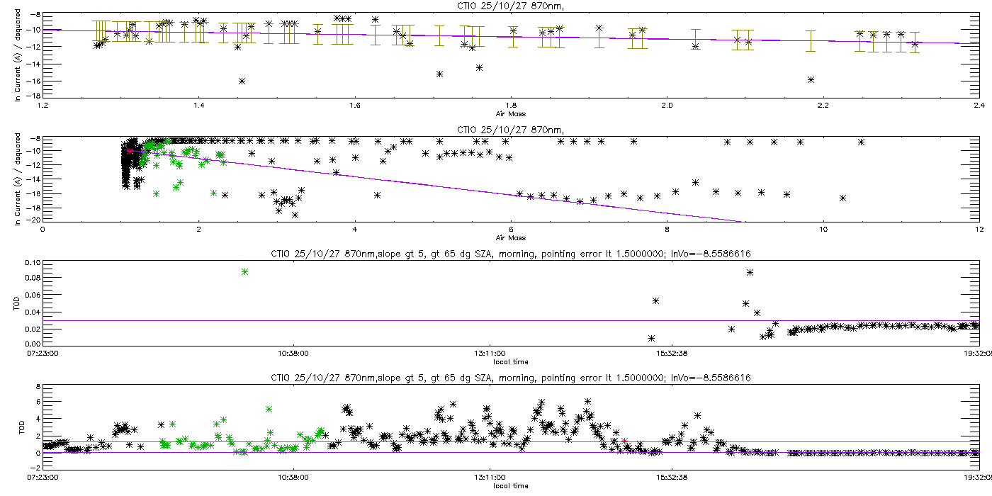Select the top-plot outlier near air mass 2.2

click(x=811, y=79)
